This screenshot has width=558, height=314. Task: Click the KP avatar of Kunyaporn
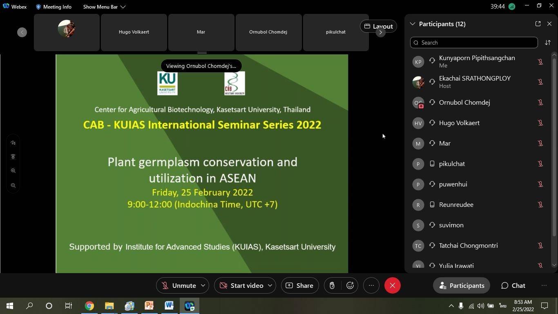[418, 62]
